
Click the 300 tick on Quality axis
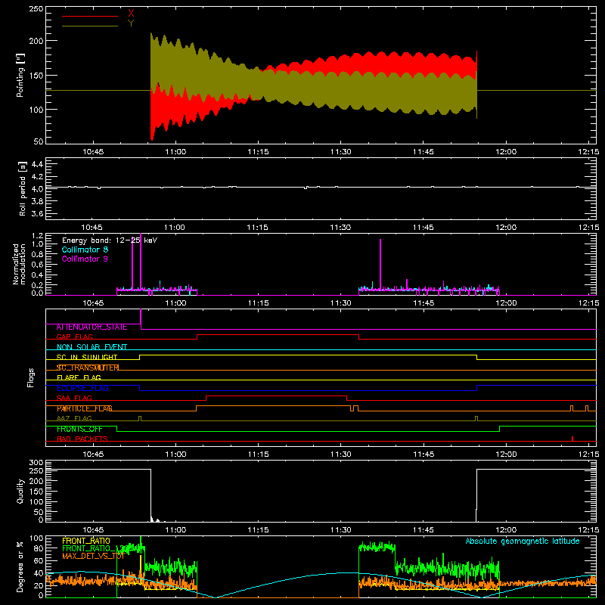point(36,463)
